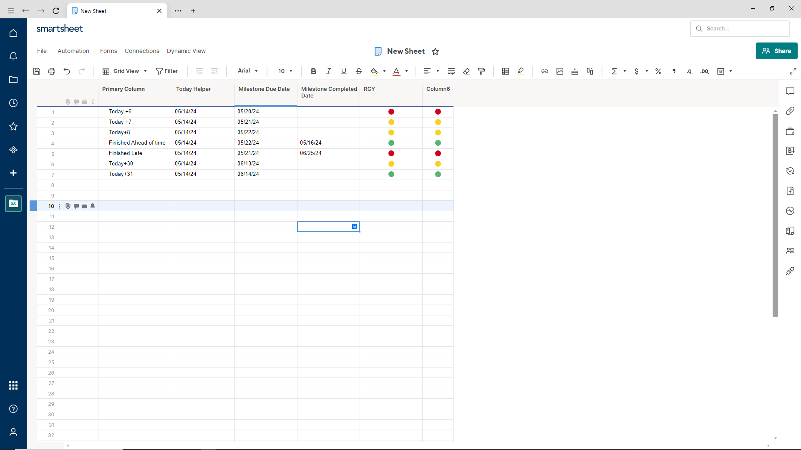Click the Filter button
The image size is (801, 450).
[x=167, y=71]
